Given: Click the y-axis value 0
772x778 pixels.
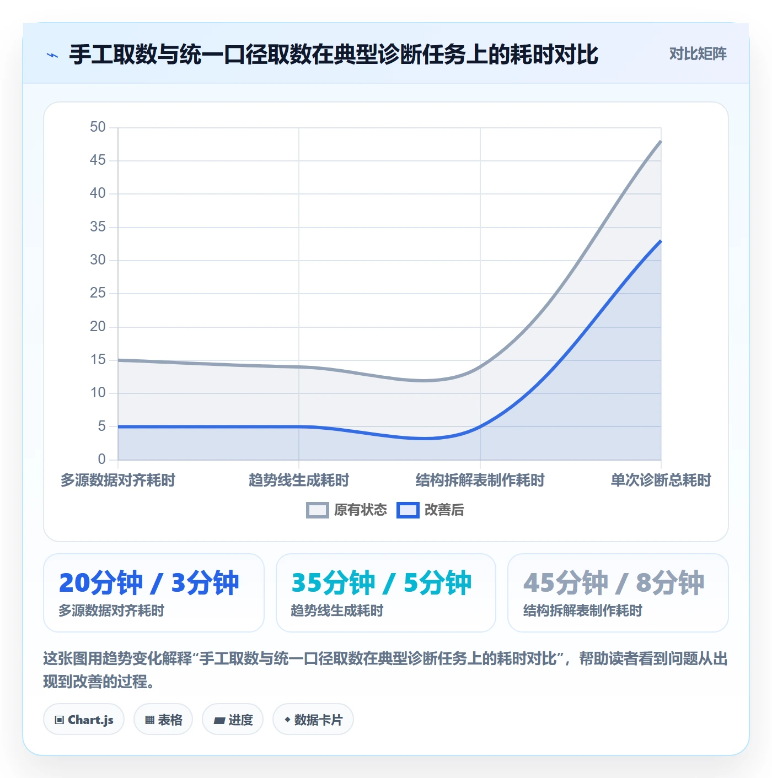Looking at the screenshot, I should (101, 460).
